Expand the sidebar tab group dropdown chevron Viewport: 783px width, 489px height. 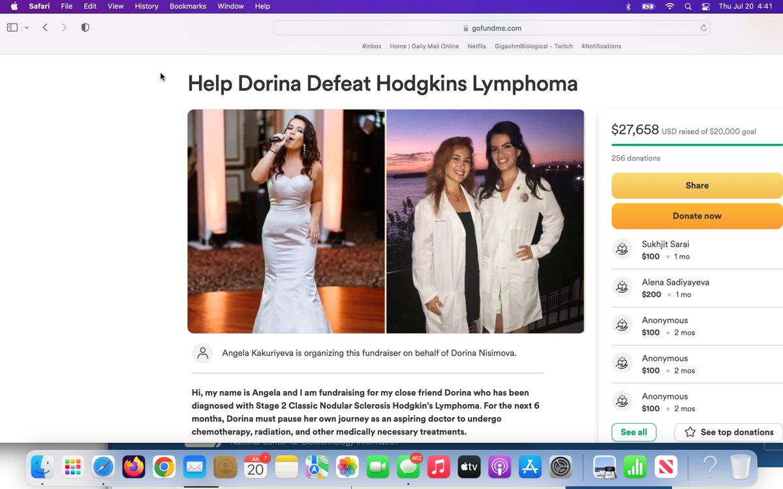point(27,27)
